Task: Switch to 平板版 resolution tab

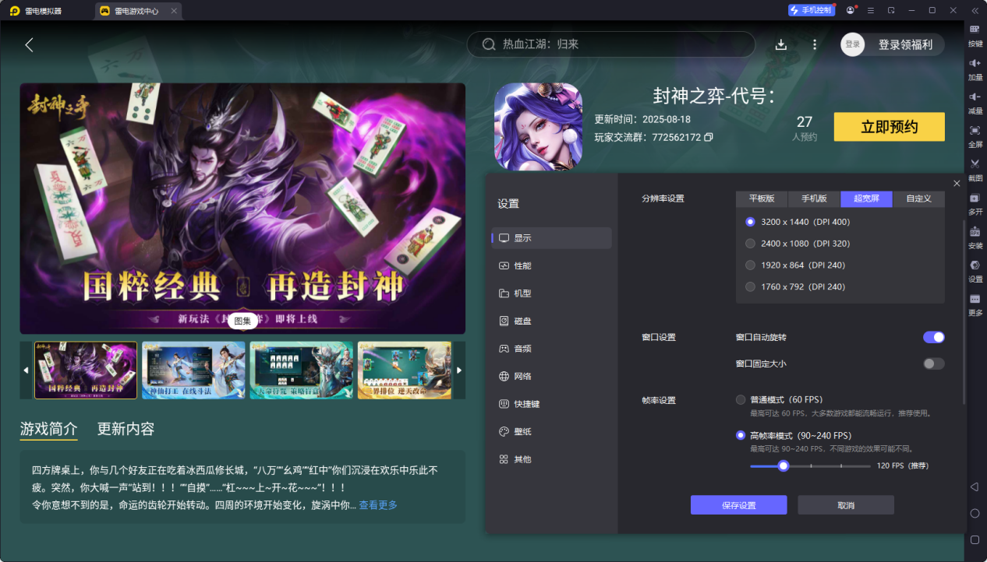Action: pos(762,198)
